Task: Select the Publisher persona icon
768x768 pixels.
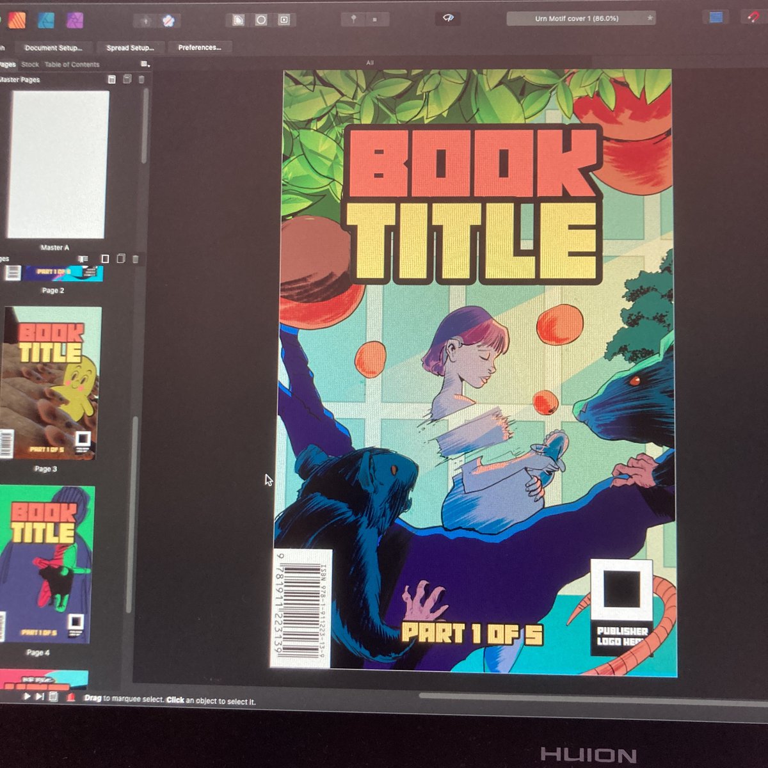Action: click(17, 20)
